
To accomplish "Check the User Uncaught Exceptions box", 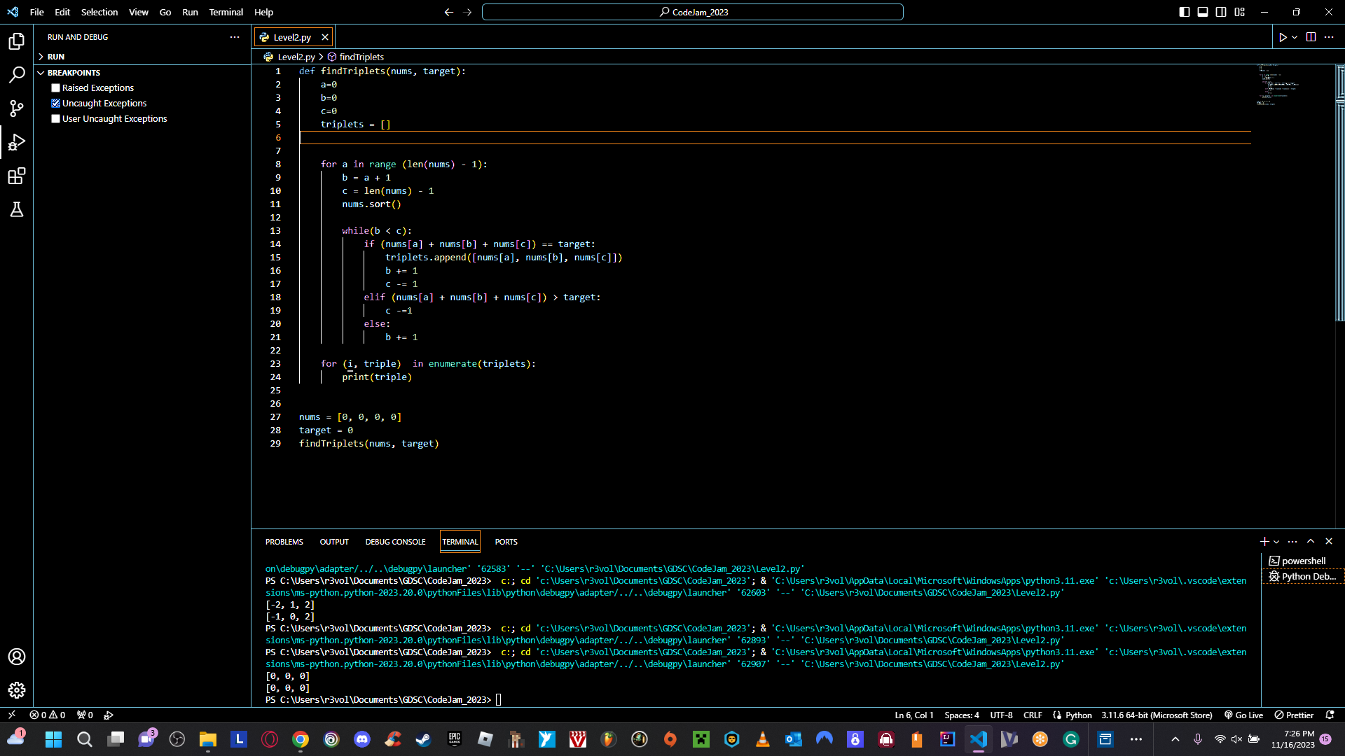I will tap(55, 119).
